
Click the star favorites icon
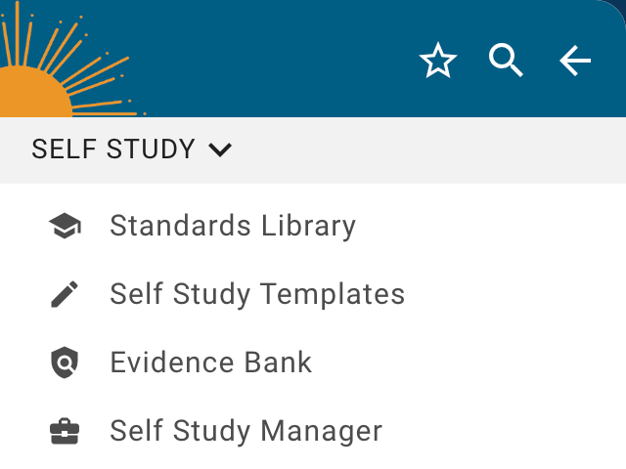tap(438, 62)
